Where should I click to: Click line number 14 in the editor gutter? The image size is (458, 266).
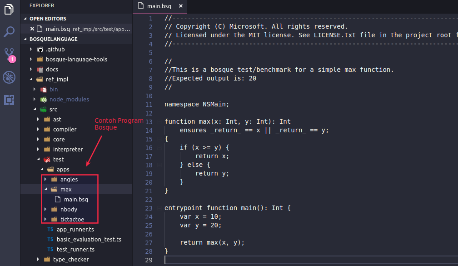149,130
